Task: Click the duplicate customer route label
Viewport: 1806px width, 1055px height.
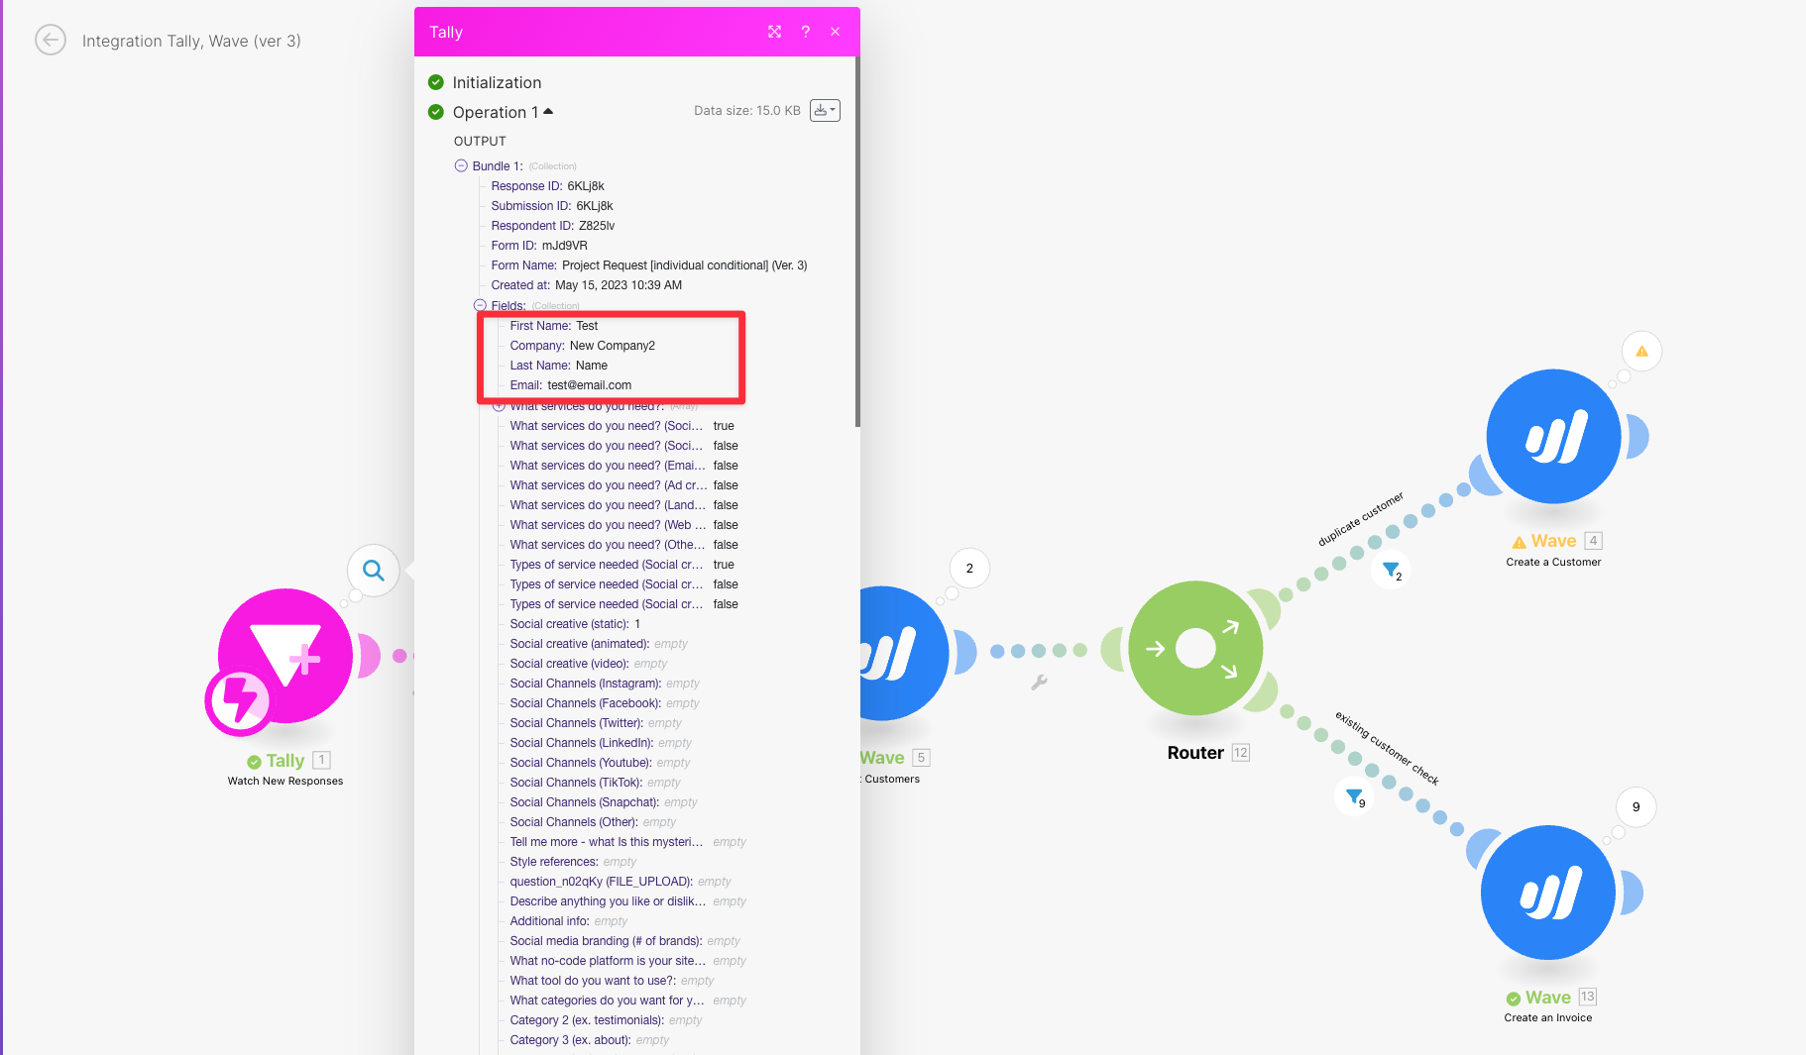Action: (1361, 519)
